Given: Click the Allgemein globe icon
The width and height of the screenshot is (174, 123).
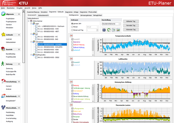Looking at the screenshot, I should [x=3, y=14].
